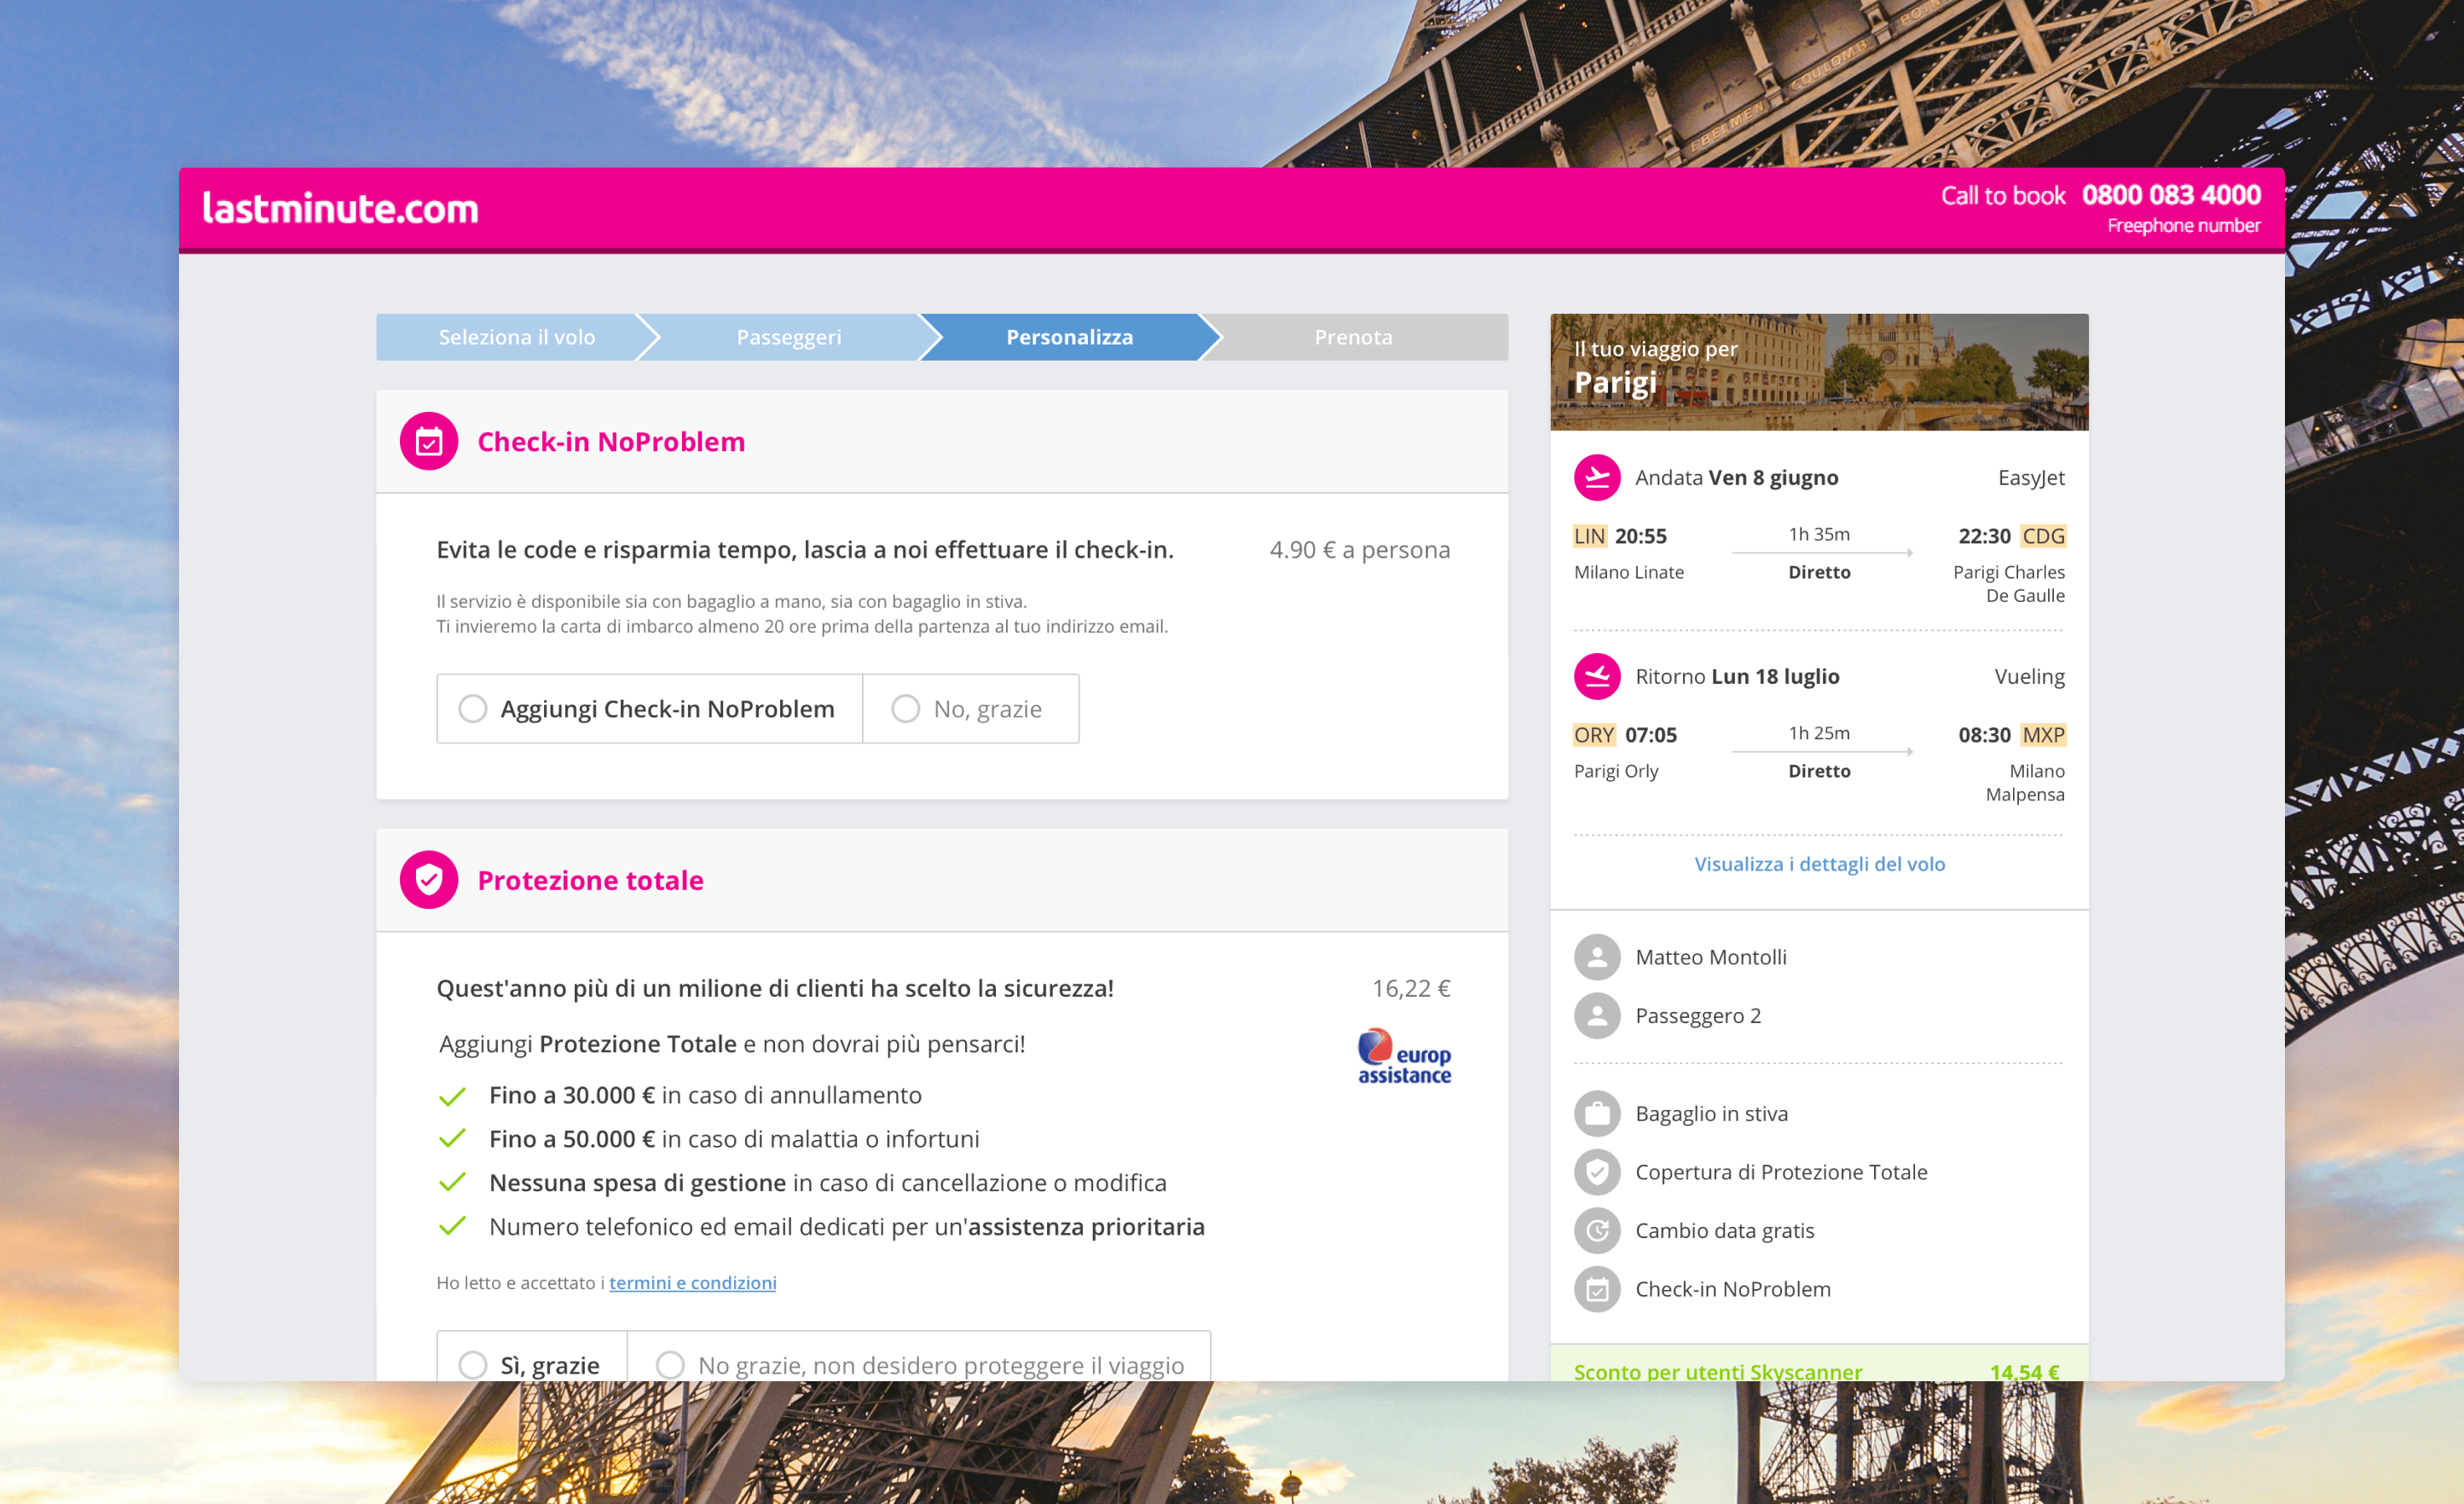The image size is (2464, 1504).
Task: Click the Parigi destination banner image
Action: [x=1818, y=372]
